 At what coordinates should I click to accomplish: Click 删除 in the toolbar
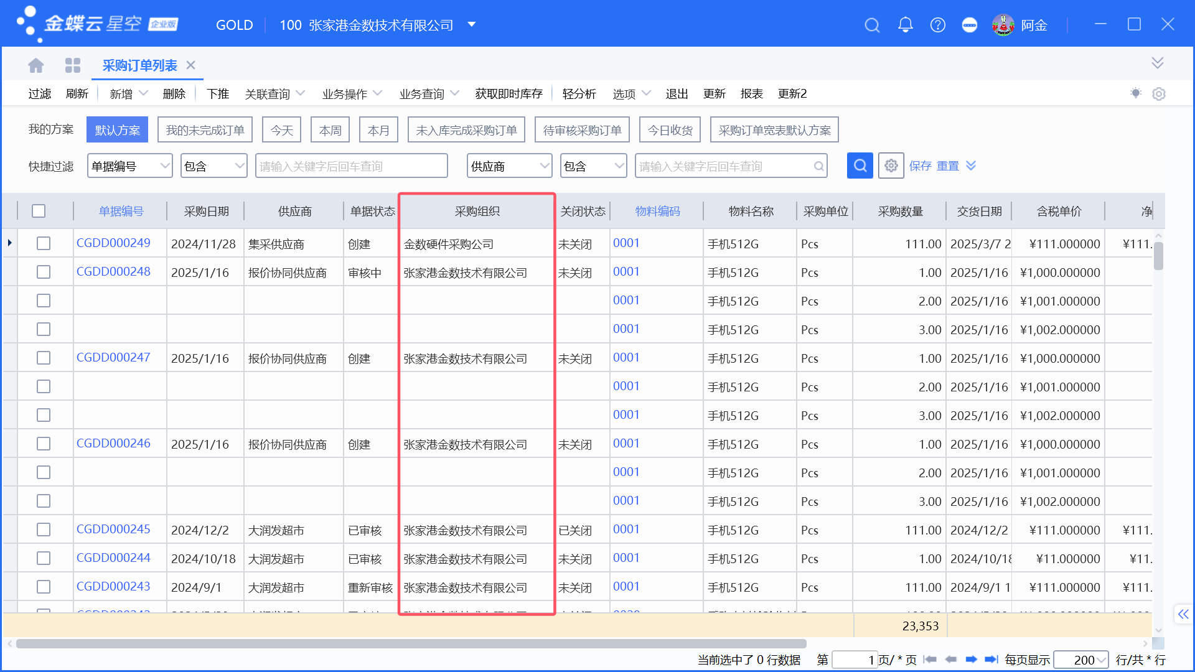174,93
